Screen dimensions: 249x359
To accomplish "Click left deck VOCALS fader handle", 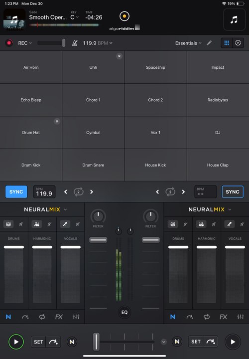I will point(70,247).
